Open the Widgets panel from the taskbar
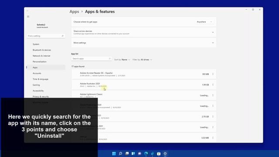This screenshot has width=279, height=157. click(133, 154)
